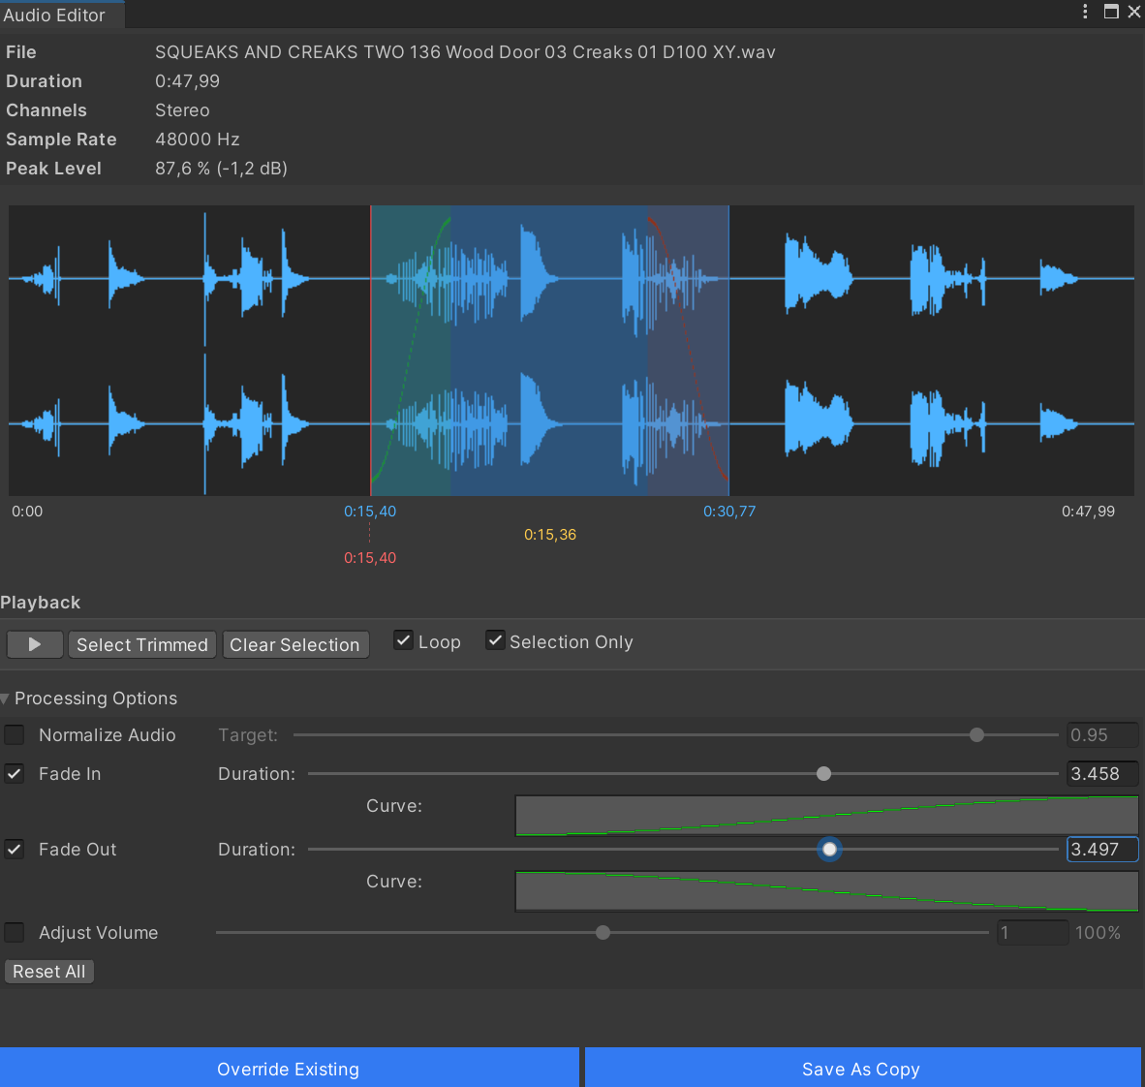Click the Fade Out duration slider handle

tap(829, 849)
